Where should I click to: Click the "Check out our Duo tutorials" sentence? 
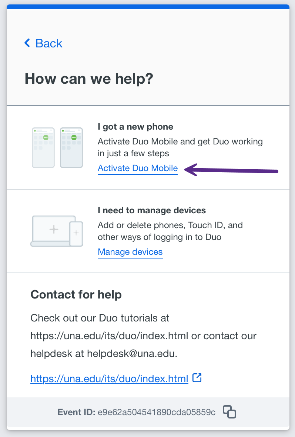[x=100, y=318]
